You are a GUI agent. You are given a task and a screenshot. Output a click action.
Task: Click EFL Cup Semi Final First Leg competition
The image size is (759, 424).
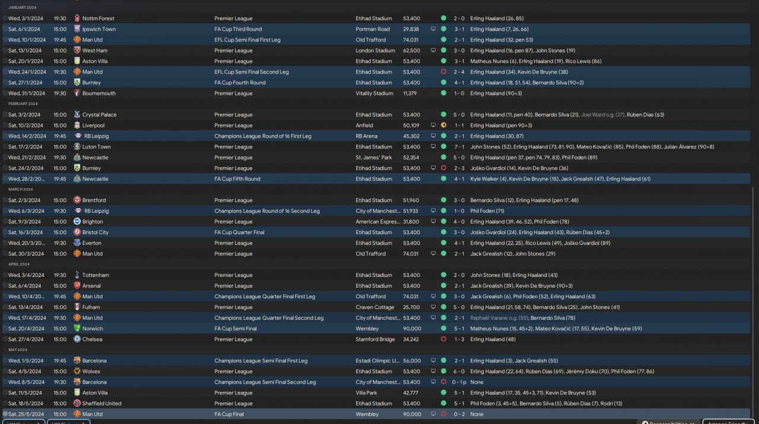247,40
